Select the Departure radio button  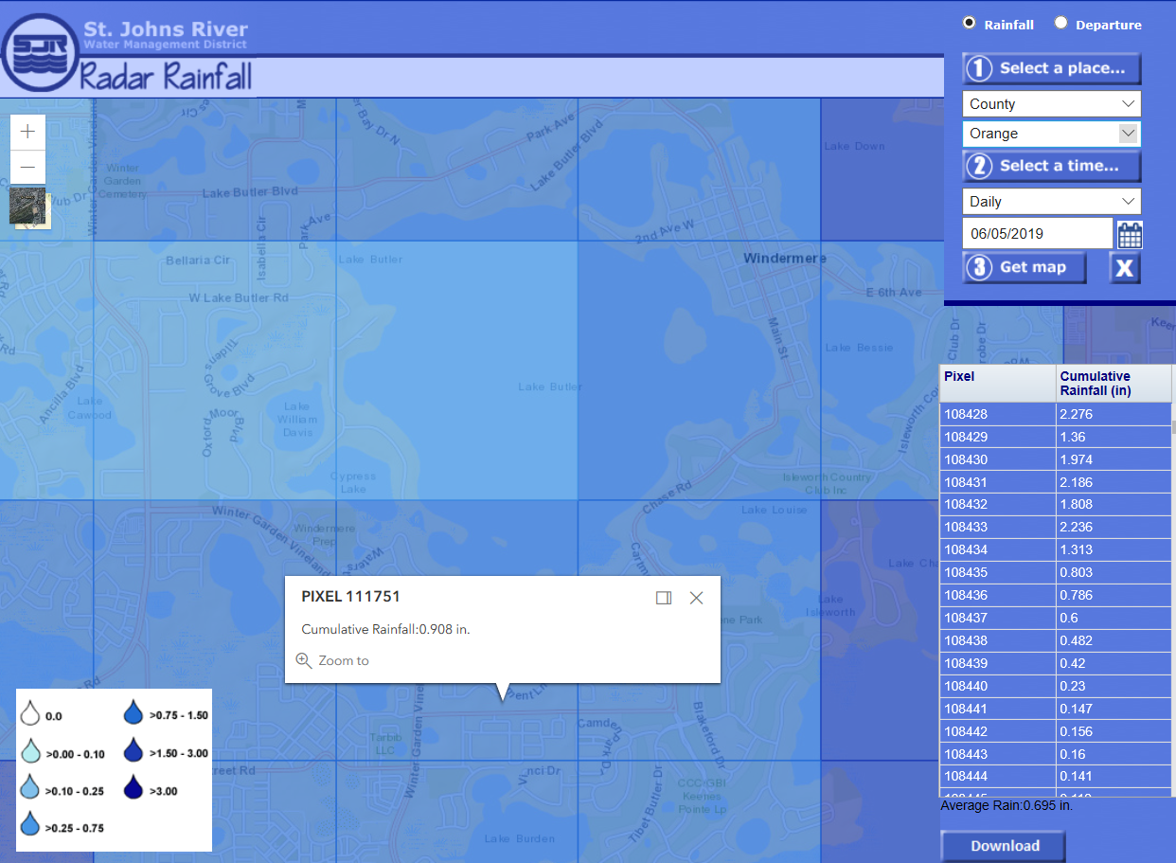tap(1060, 23)
